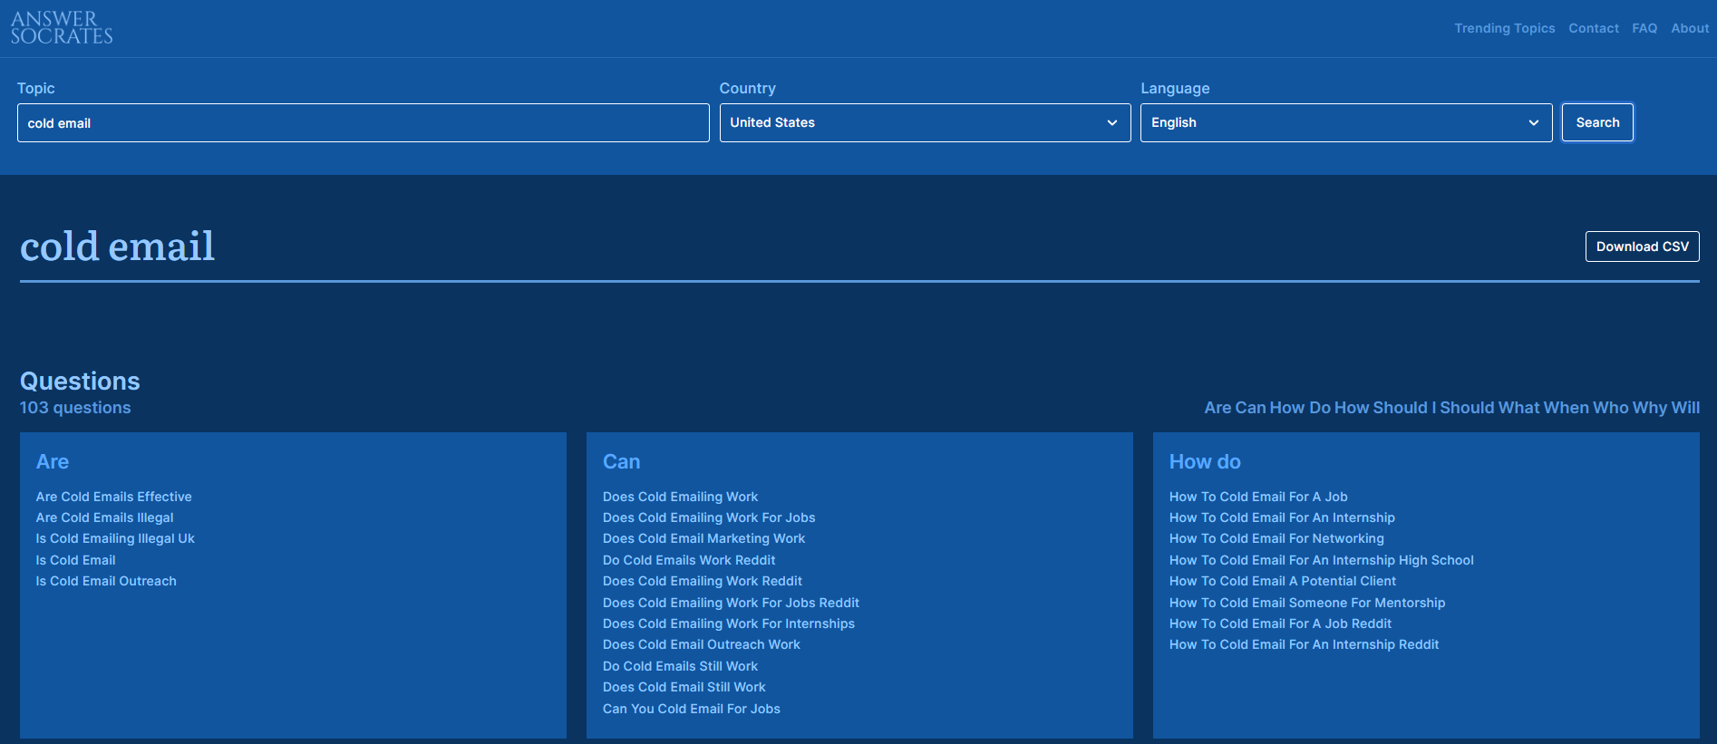The image size is (1717, 744).
Task: Jump to the Why question section
Action: pyautogui.click(x=1649, y=408)
